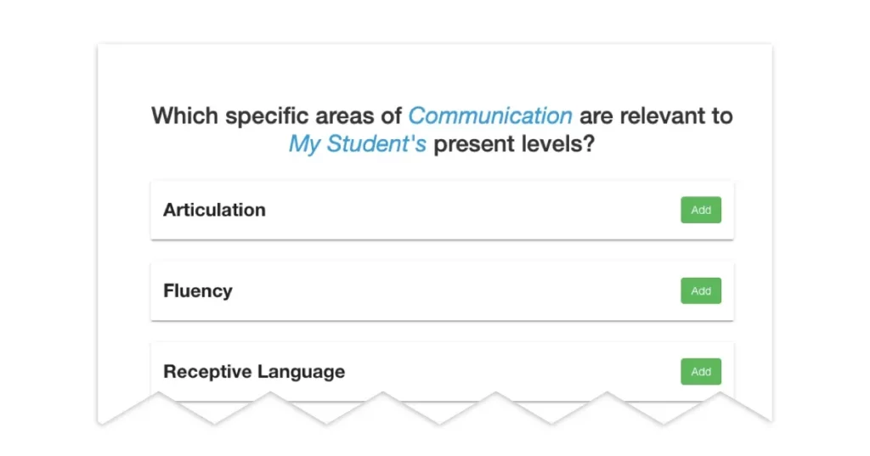This screenshot has width=870, height=456.
Task: Open the blue Communication link
Action: 490,115
